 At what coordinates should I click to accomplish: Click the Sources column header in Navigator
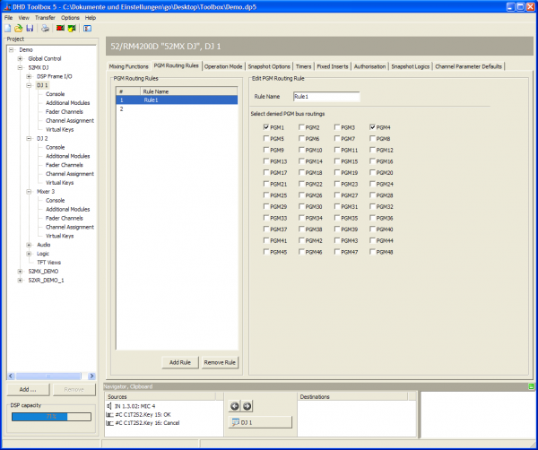pos(161,397)
